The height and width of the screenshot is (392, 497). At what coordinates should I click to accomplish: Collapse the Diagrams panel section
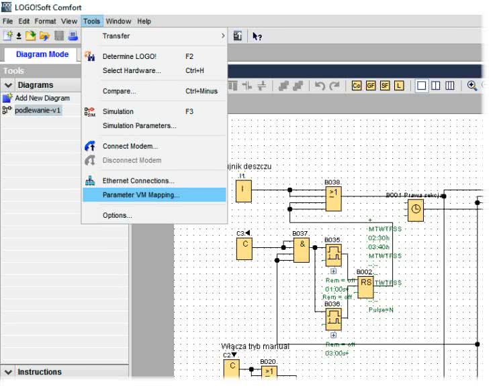[x=9, y=85]
